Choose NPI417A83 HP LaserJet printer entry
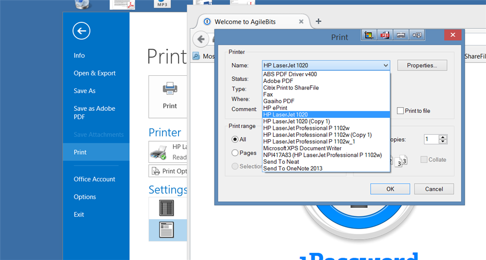 click(x=326, y=155)
